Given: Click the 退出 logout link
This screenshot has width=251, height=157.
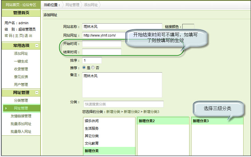Looking at the screenshot, I should click(28, 36).
